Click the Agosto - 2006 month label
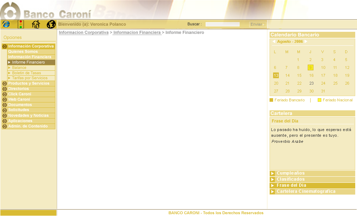This screenshot has width=357, height=216. pos(290,41)
